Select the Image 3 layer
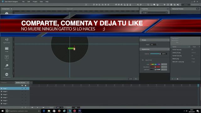 pyautogui.click(x=15, y=100)
